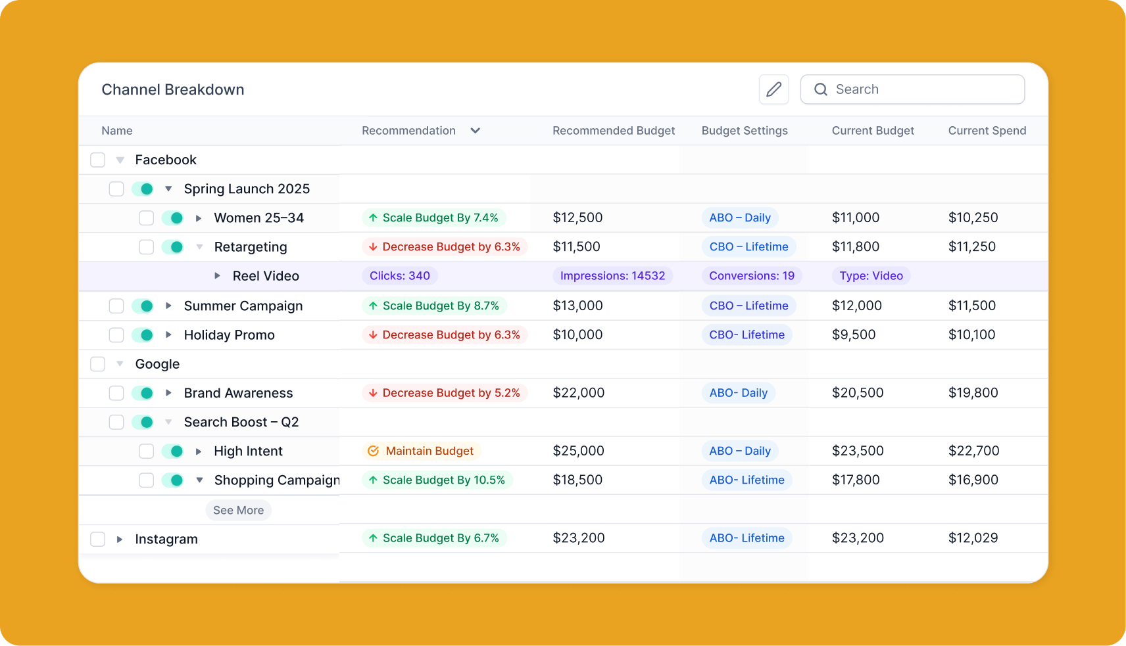Click up arrow on Scale Budget By 7.4%
This screenshot has width=1126, height=646.
tap(373, 218)
